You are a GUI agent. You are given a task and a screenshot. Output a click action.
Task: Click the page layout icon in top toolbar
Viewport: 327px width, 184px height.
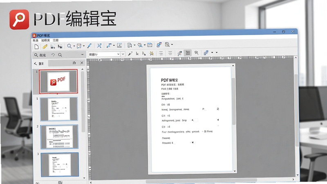tap(79, 46)
